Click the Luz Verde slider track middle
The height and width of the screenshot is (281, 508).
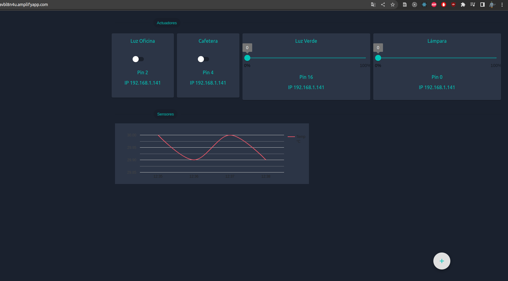[x=306, y=58]
